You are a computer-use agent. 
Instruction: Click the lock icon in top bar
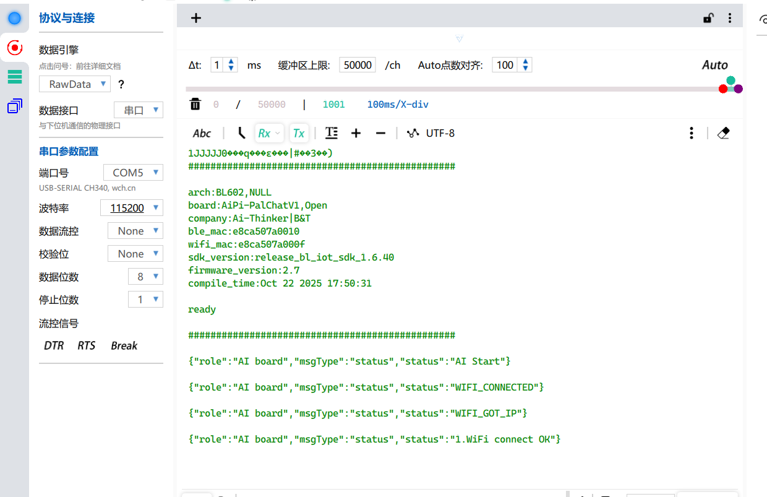pos(708,18)
